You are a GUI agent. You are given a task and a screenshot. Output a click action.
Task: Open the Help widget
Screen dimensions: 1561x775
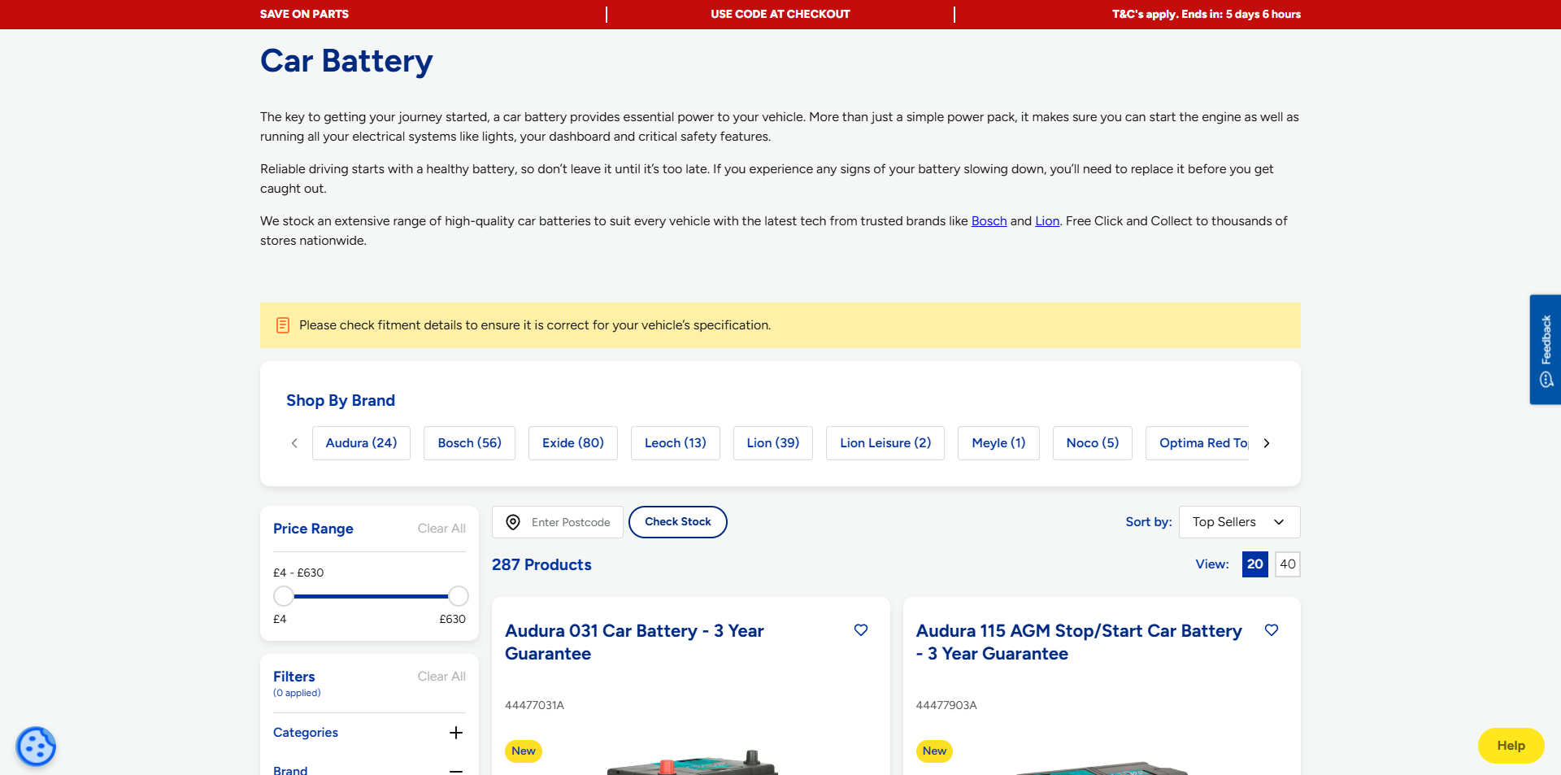click(x=1510, y=746)
